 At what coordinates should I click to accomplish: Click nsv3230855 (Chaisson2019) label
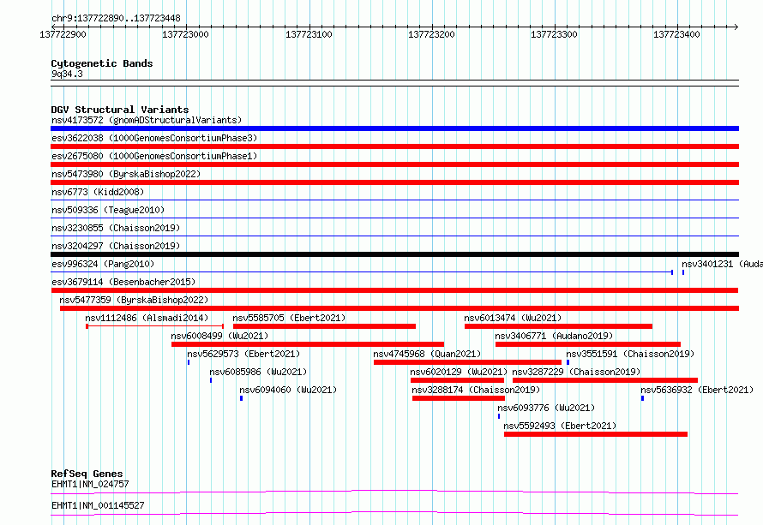pyautogui.click(x=116, y=228)
